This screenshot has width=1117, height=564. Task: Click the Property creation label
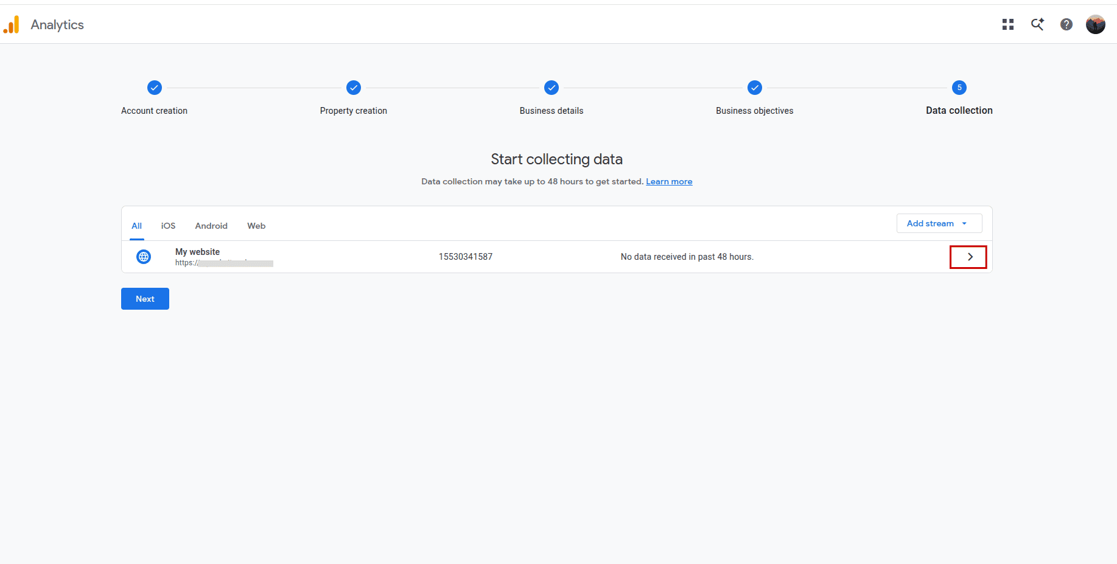coord(354,111)
